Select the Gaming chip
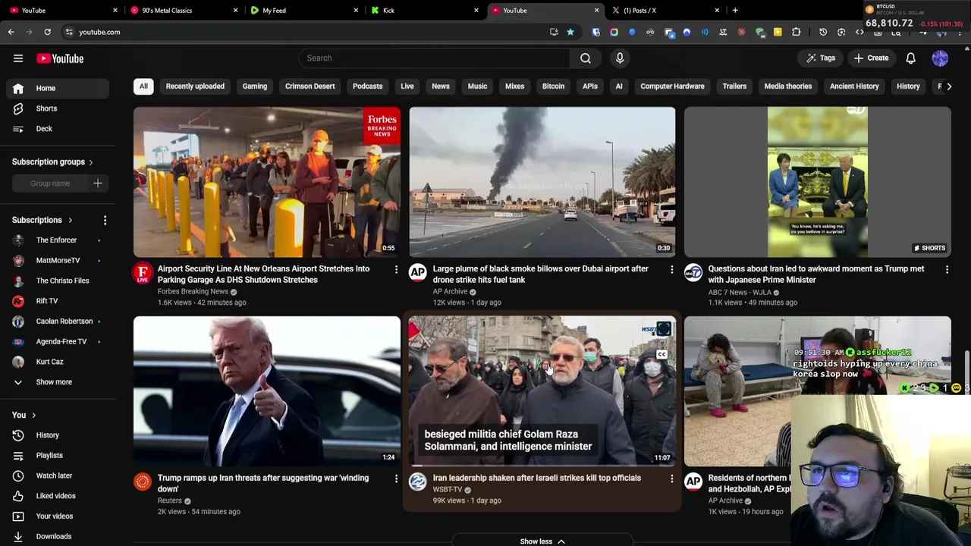This screenshot has height=546, width=971. (255, 86)
